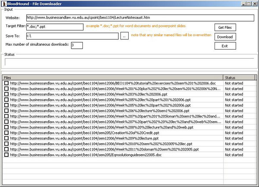This screenshot has width=259, height=187.
Task: Click 'Not started' status of Week 9 lecture row
Action: [234, 138]
